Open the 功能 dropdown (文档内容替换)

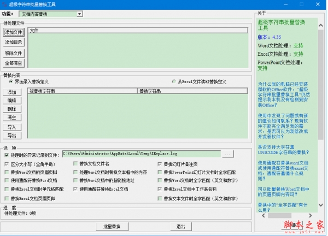coord(51,14)
